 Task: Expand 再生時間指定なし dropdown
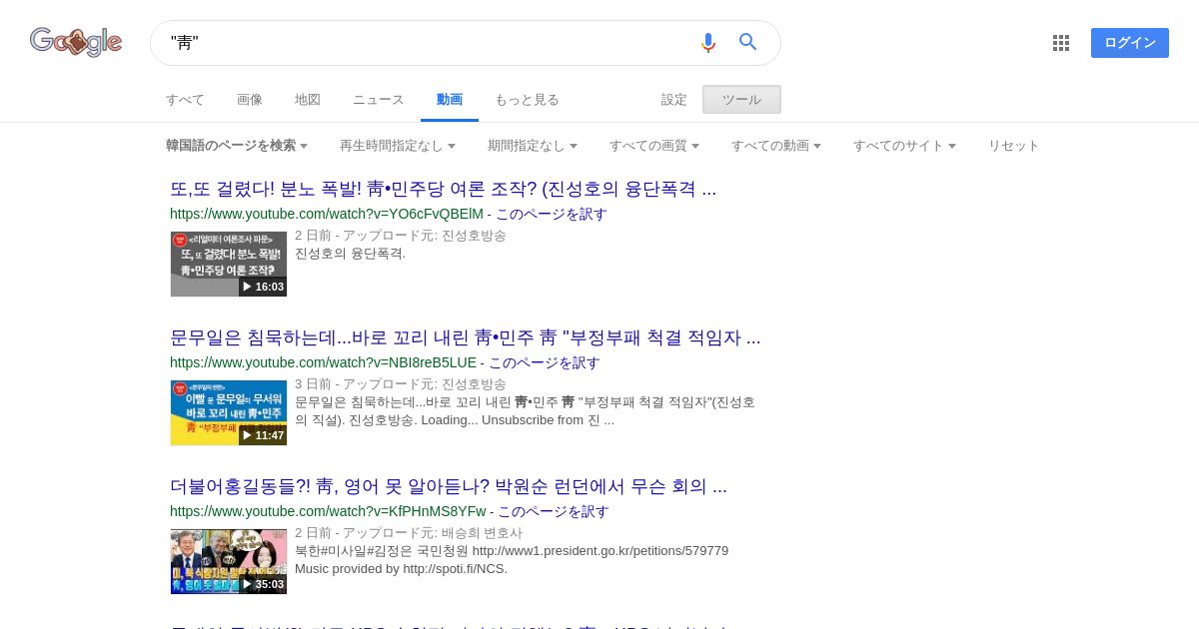pos(398,146)
